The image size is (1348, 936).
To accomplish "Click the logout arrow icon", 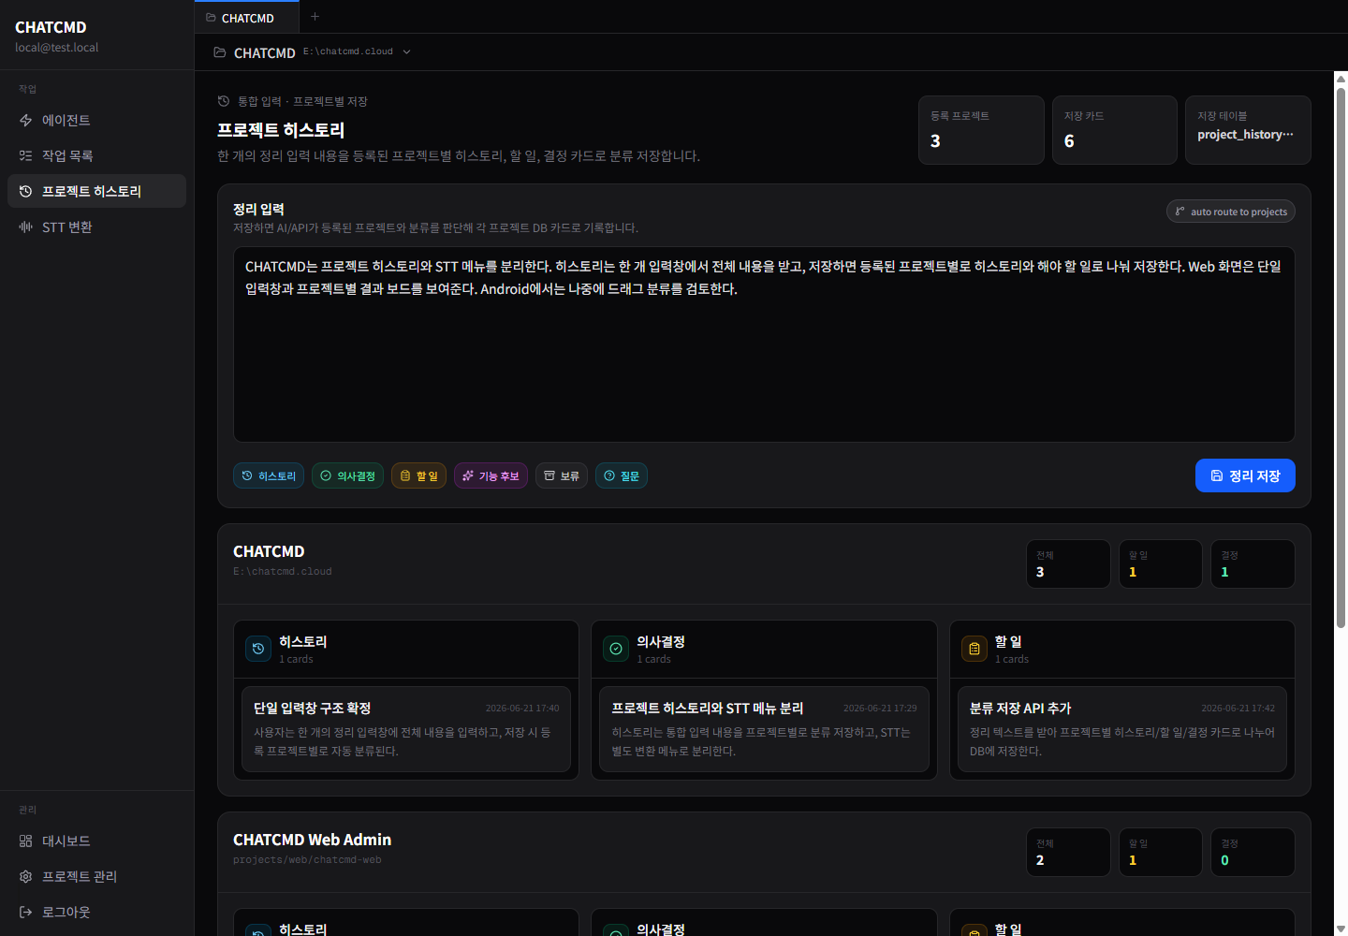I will pyautogui.click(x=25, y=912).
